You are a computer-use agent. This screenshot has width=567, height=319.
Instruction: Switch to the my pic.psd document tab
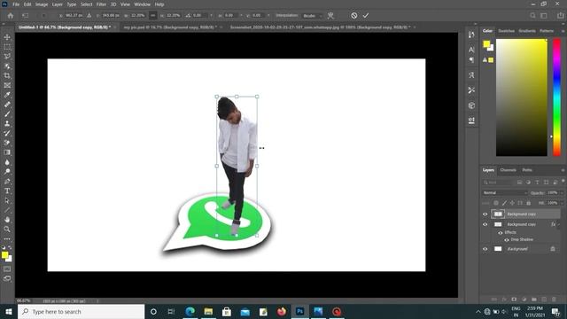click(170, 27)
